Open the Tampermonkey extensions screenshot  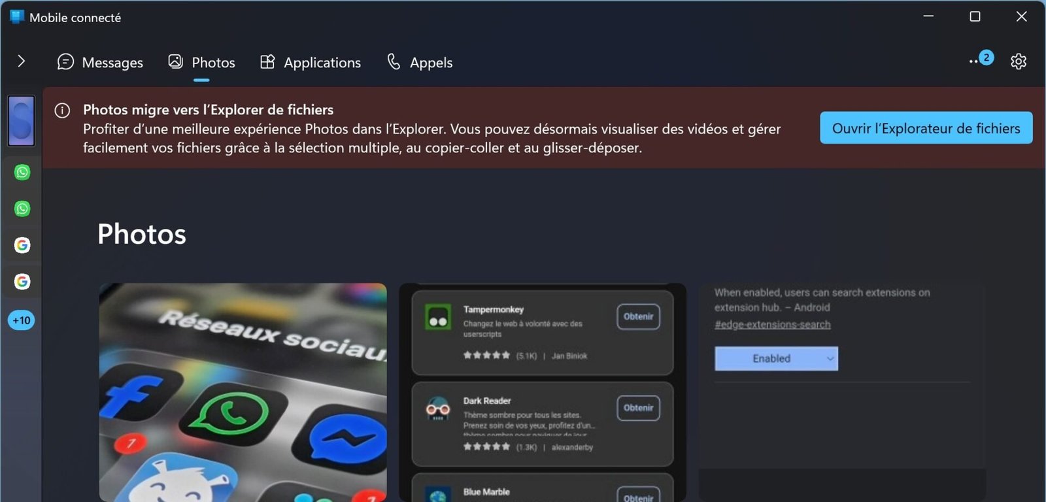[543, 392]
